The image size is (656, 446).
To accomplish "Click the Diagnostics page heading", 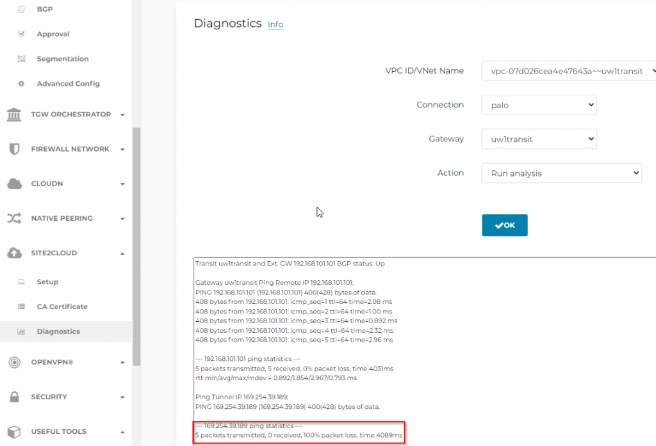I will coord(227,24).
